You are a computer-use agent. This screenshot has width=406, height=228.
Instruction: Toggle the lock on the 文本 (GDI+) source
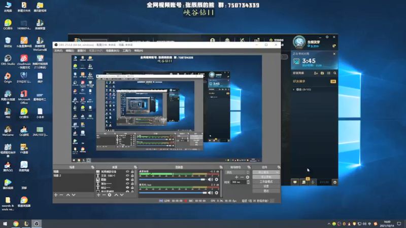click(132, 175)
